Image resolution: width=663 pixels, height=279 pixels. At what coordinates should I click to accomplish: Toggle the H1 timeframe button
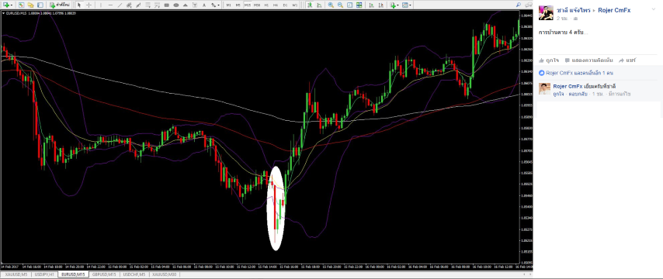(x=266, y=5)
